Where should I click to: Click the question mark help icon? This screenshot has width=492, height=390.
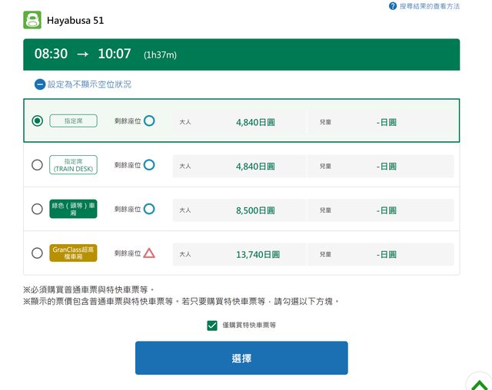coord(393,6)
